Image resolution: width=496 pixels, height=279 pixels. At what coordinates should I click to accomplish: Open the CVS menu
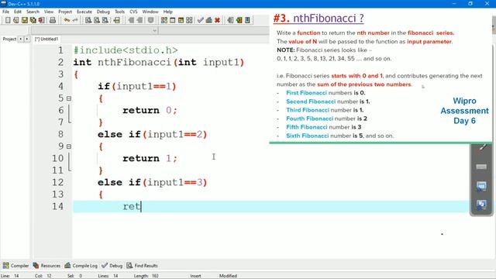click(133, 12)
